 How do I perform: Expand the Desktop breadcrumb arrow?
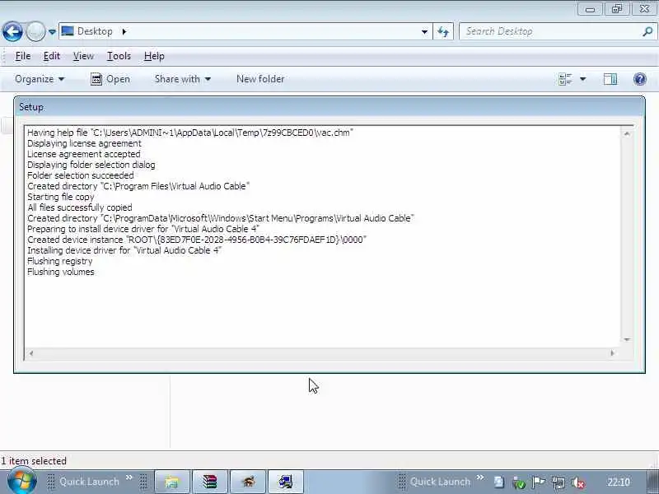124,31
